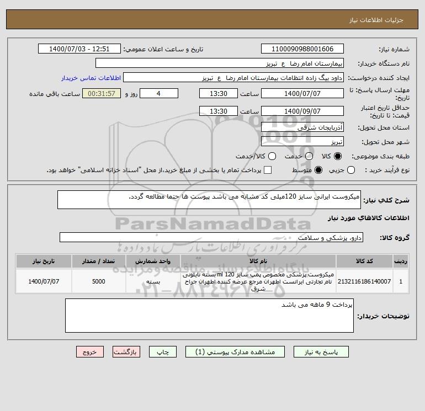Image resolution: width=425 pixels, height=411 pixels.
Task: Click the میکروست پزشکی product name cell
Action: pos(258,281)
